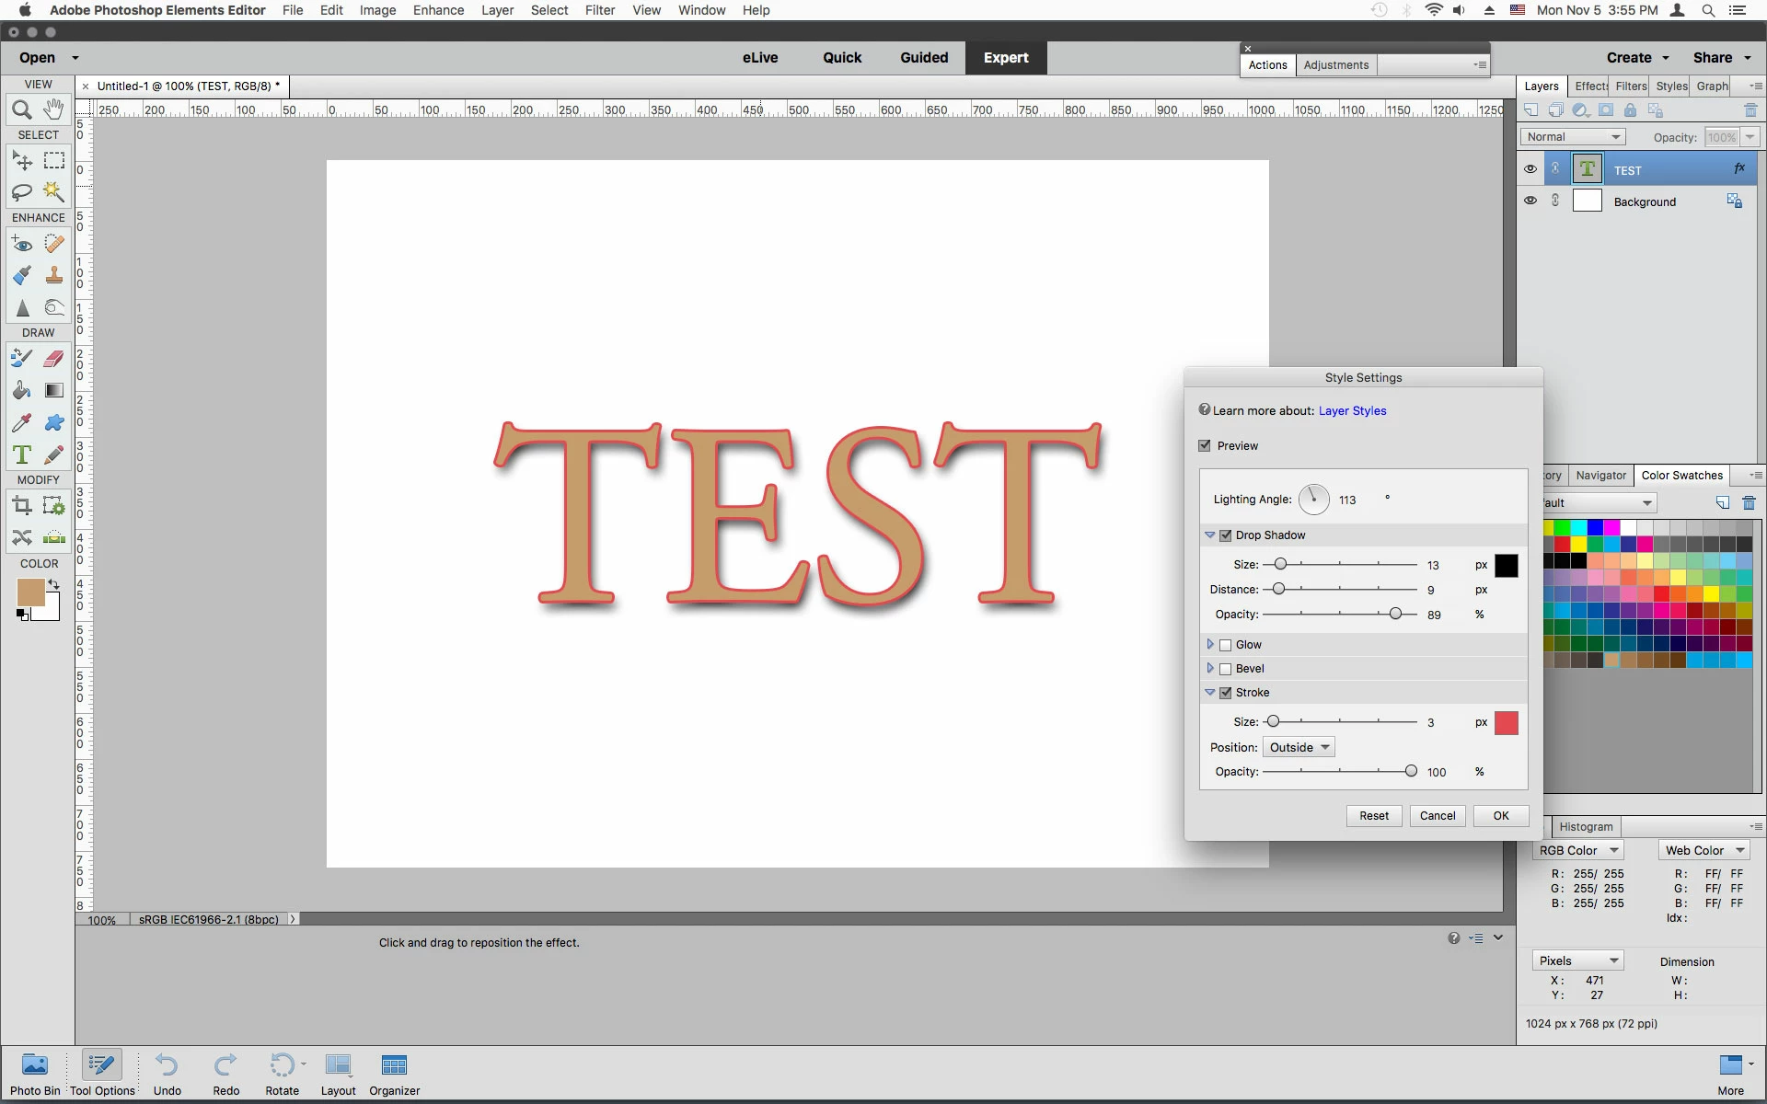1767x1104 pixels.
Task: Enable the Glow checkbox
Action: 1225,645
